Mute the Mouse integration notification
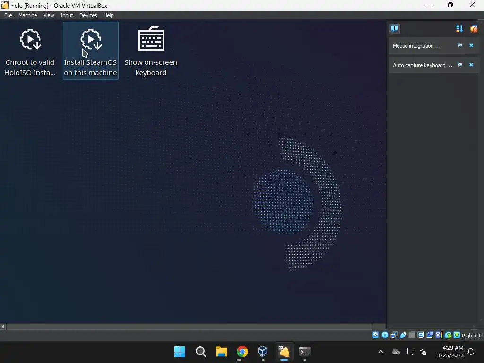This screenshot has width=484, height=363. (x=459, y=45)
